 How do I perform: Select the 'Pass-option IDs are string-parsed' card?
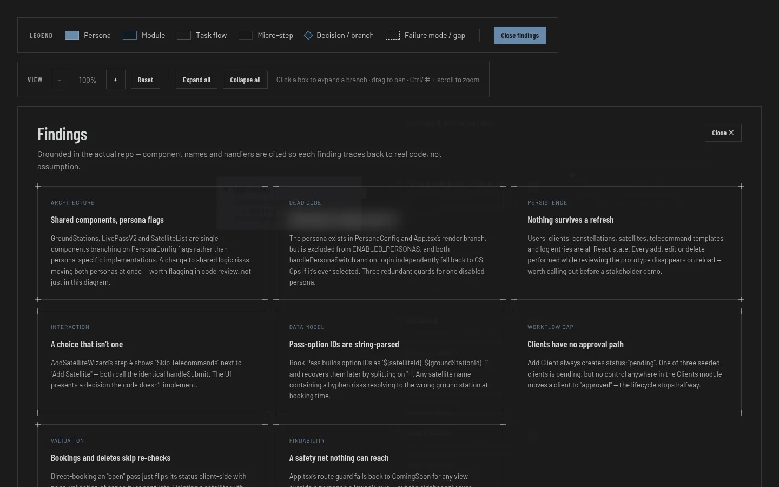click(389, 362)
